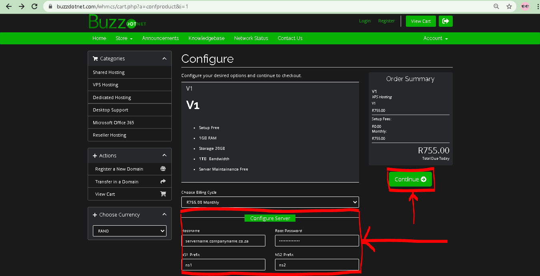Click the browser back arrow

(x=9, y=6)
